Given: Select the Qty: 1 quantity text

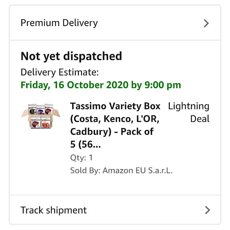Looking at the screenshot, I should click(81, 158).
